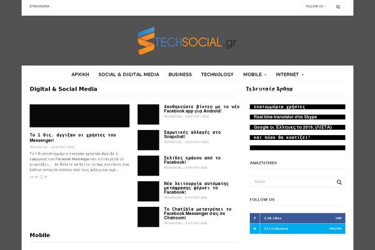Open the Google Έλληνες 2016 list article

(x=297, y=127)
